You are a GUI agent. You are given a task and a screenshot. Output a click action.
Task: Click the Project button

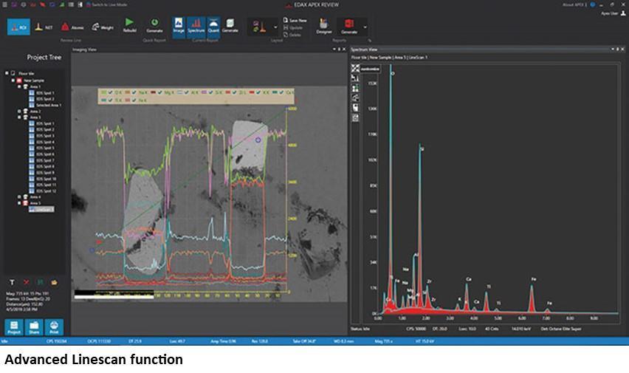(13, 326)
